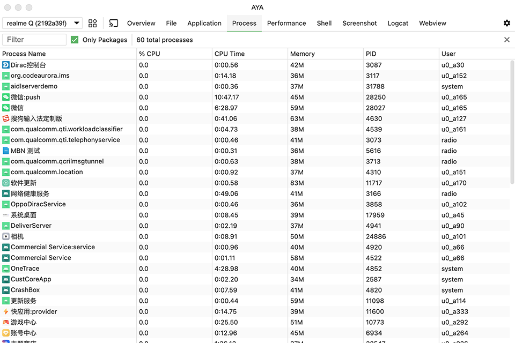The height and width of the screenshot is (343, 515).
Task: Click the vertical scrollbar of process list
Action: [x=512, y=122]
